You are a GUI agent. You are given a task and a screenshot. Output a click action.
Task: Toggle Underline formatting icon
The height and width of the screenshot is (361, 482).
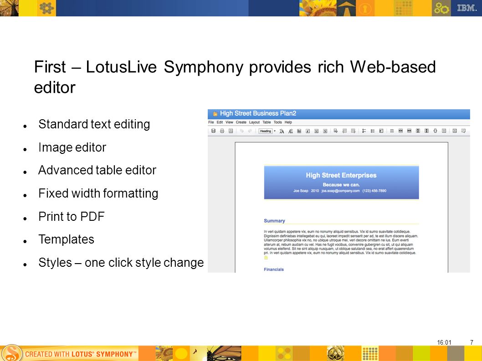[x=316, y=131]
